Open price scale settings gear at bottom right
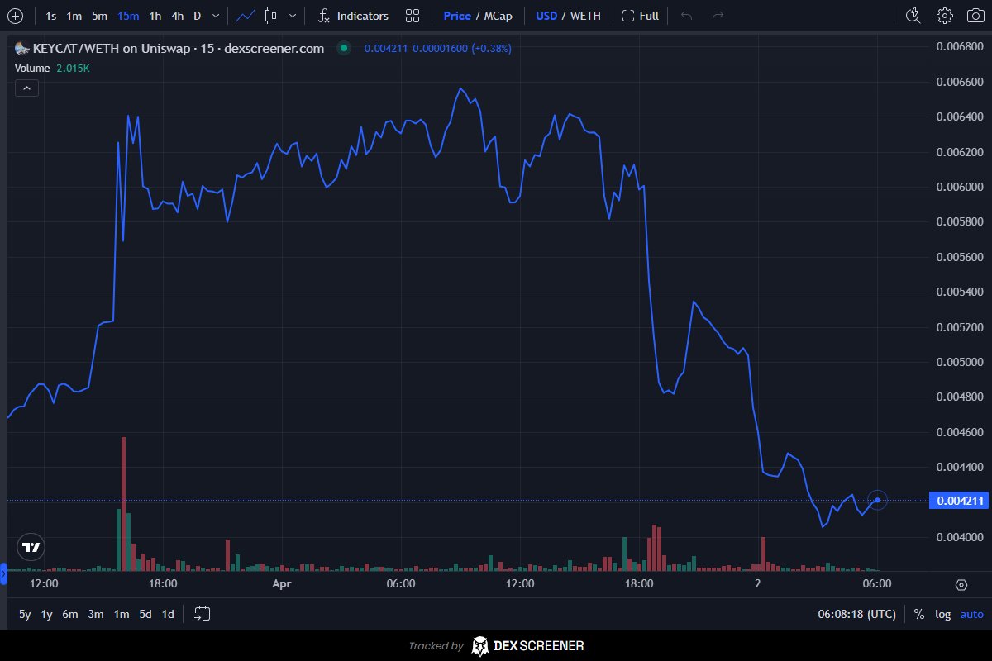Image resolution: width=992 pixels, height=661 pixels. click(961, 585)
